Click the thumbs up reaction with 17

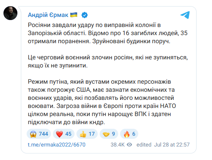coord(87,134)
